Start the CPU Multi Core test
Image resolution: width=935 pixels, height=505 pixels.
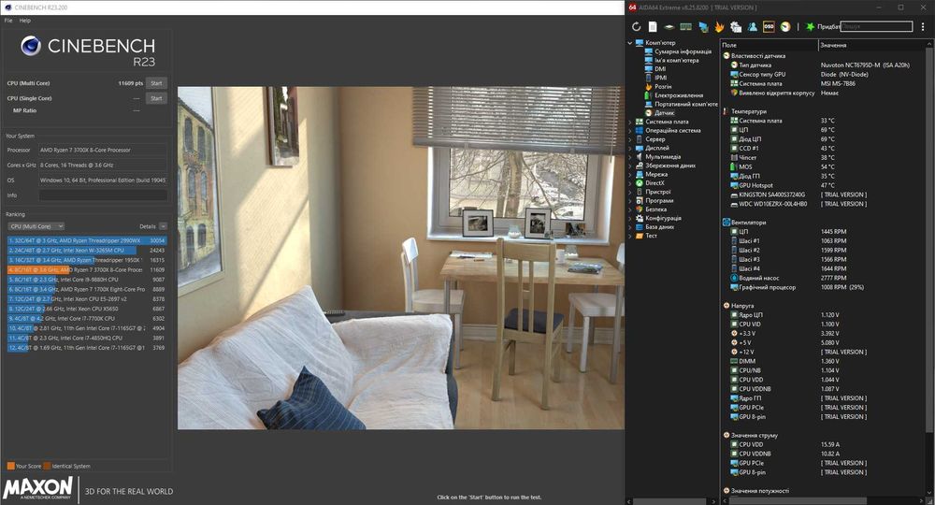pos(156,83)
